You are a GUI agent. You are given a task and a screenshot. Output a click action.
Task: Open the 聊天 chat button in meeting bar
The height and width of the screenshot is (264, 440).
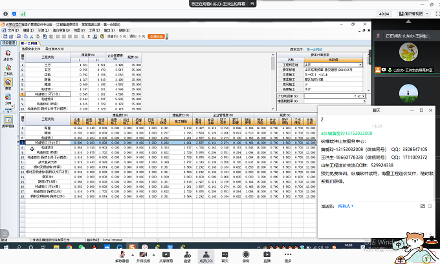[225, 256]
